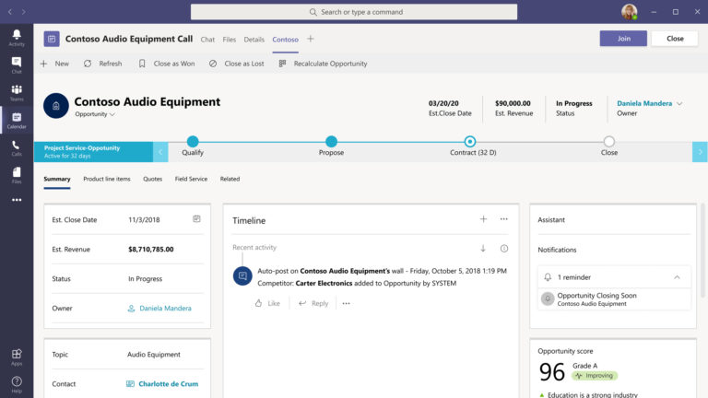Image resolution: width=708 pixels, height=398 pixels.
Task: Add a new Timeline activity with plus icon
Action: [483, 219]
